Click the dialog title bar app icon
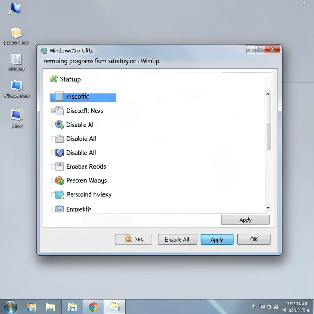This screenshot has height=314, width=314. [x=44, y=51]
